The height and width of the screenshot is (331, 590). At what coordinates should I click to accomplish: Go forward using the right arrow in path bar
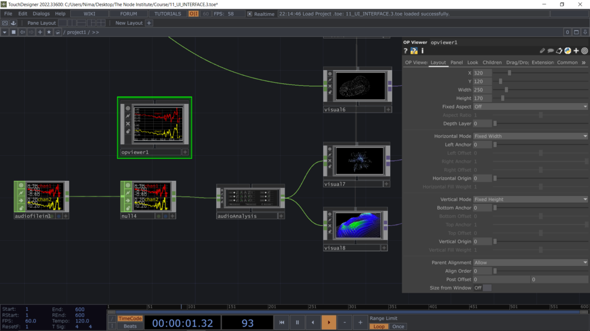[x=31, y=32]
